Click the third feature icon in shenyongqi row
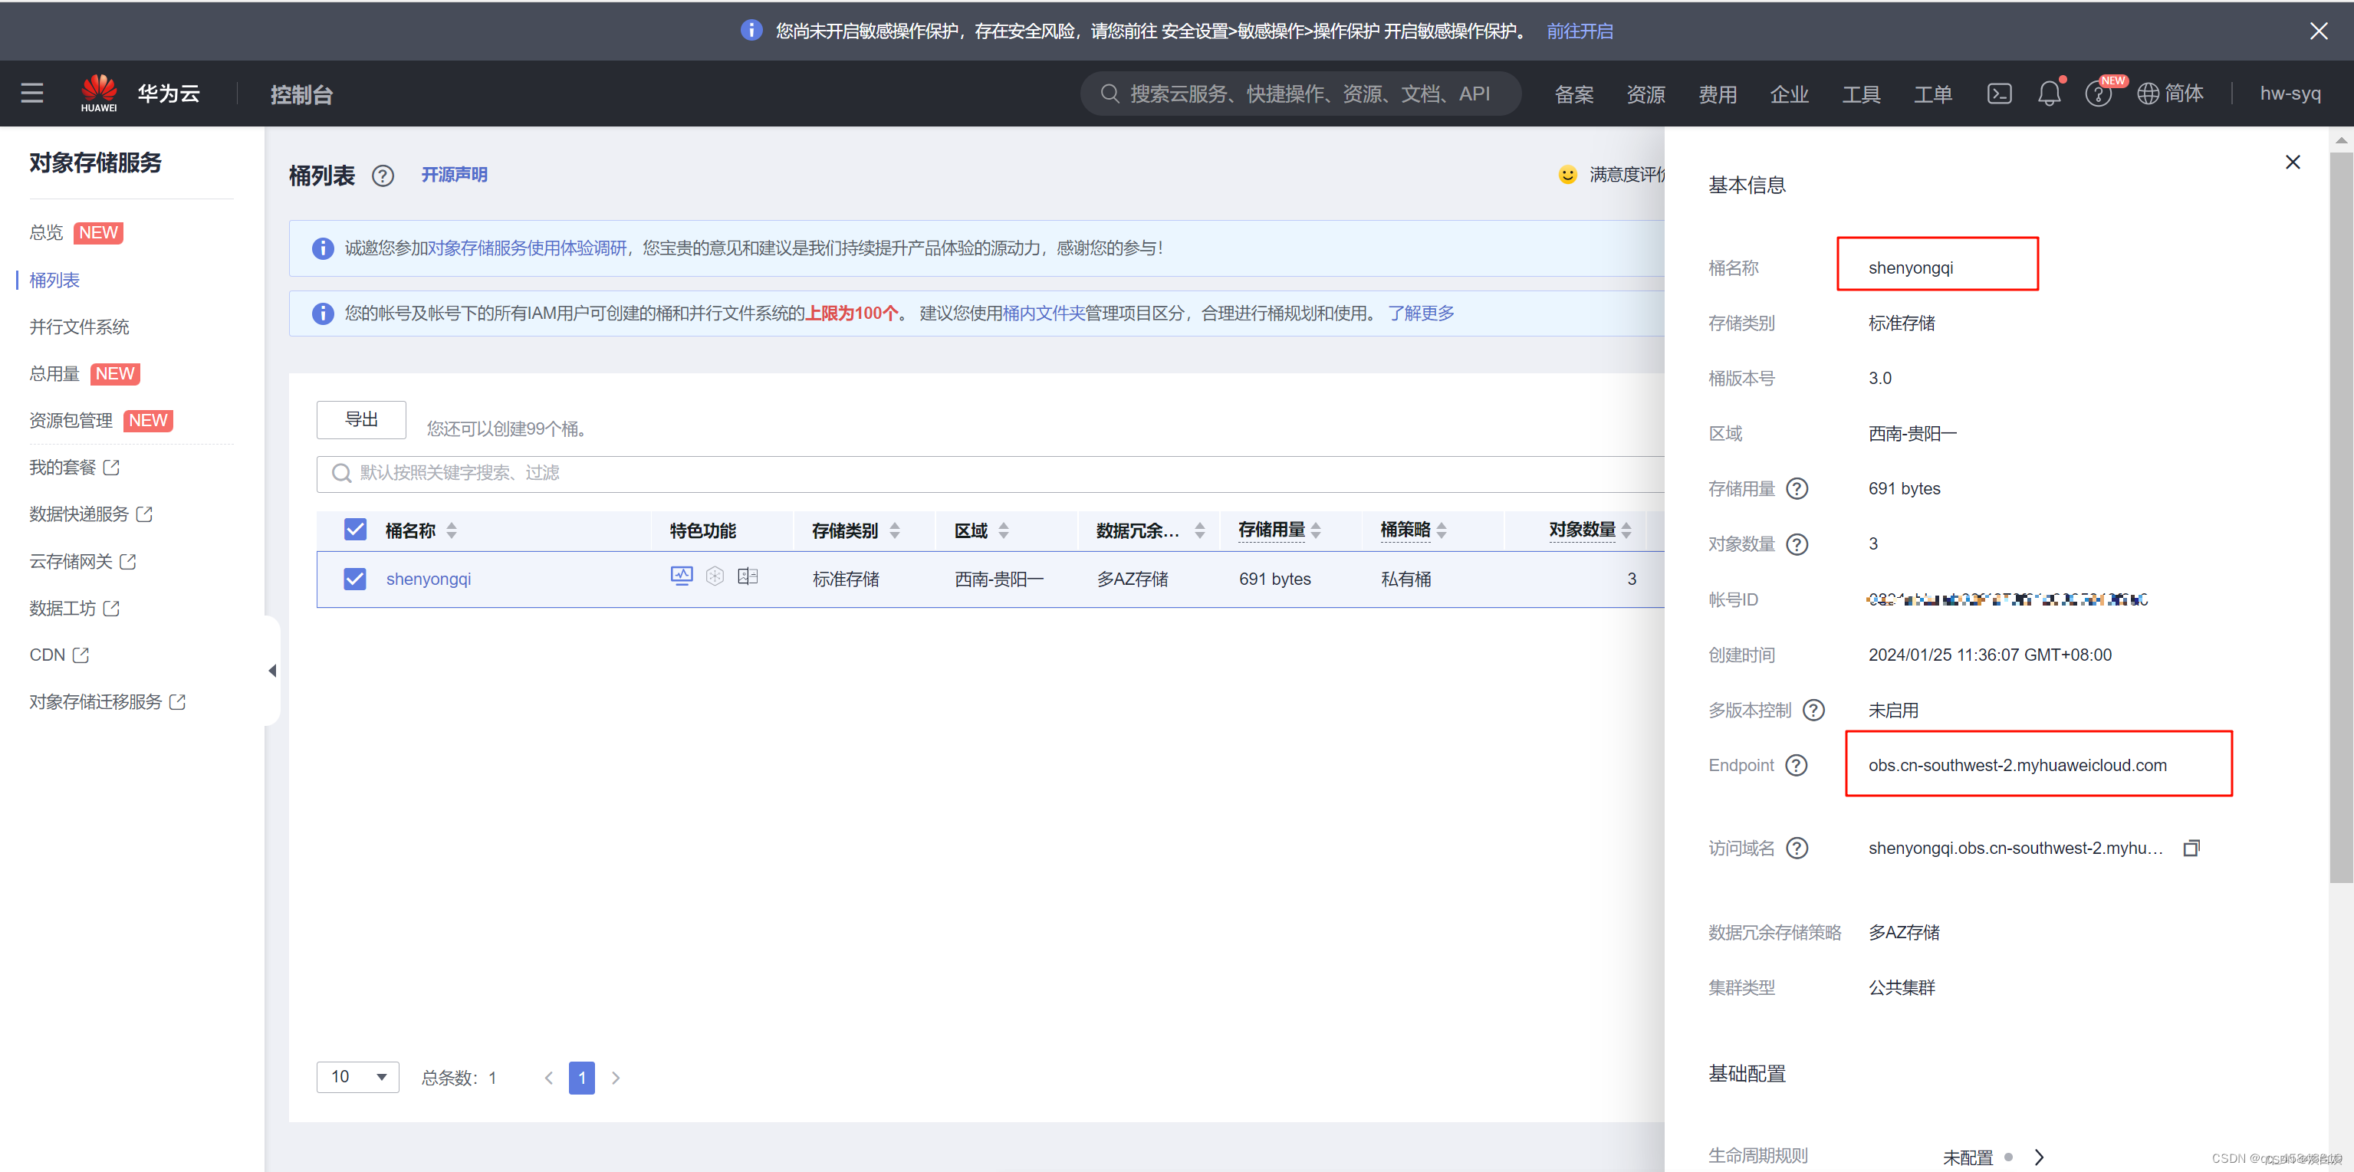Image resolution: width=2354 pixels, height=1172 pixels. [748, 576]
